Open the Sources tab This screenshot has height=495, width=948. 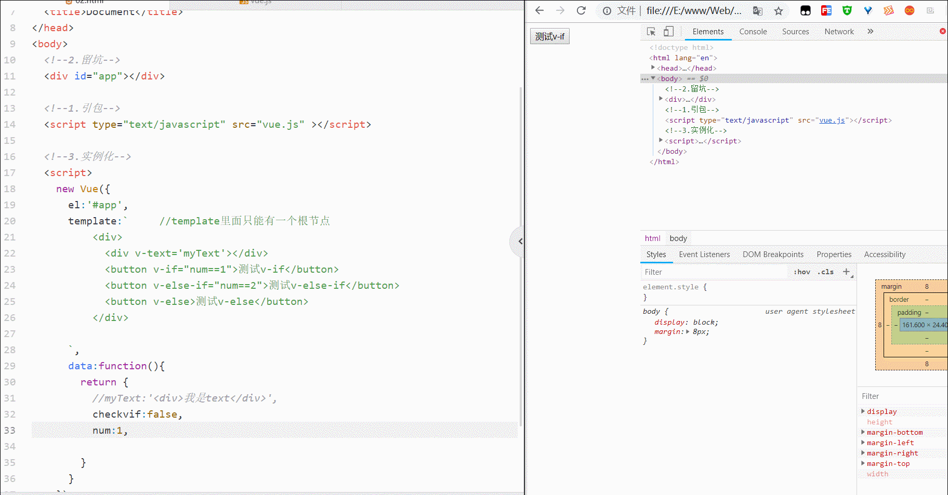[795, 32]
